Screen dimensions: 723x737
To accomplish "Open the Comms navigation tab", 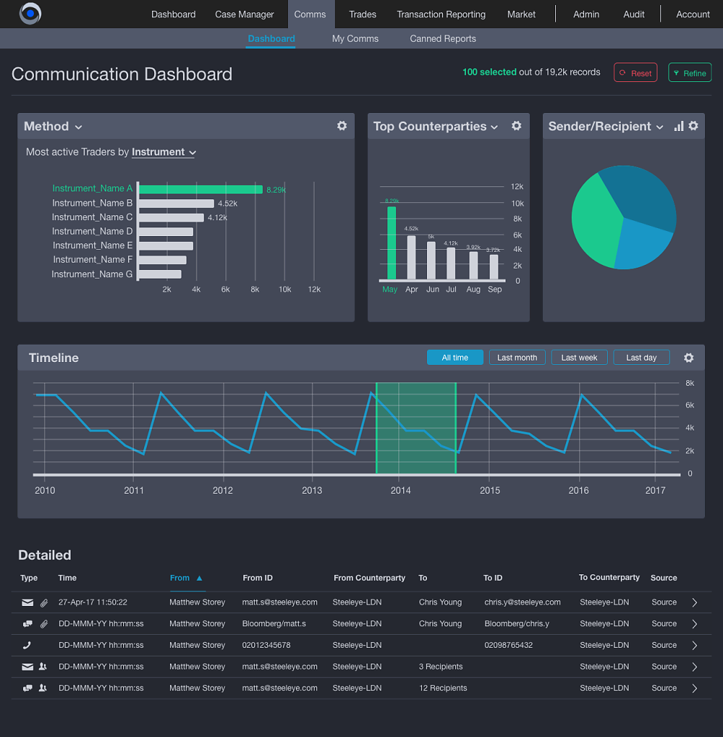I will [310, 14].
